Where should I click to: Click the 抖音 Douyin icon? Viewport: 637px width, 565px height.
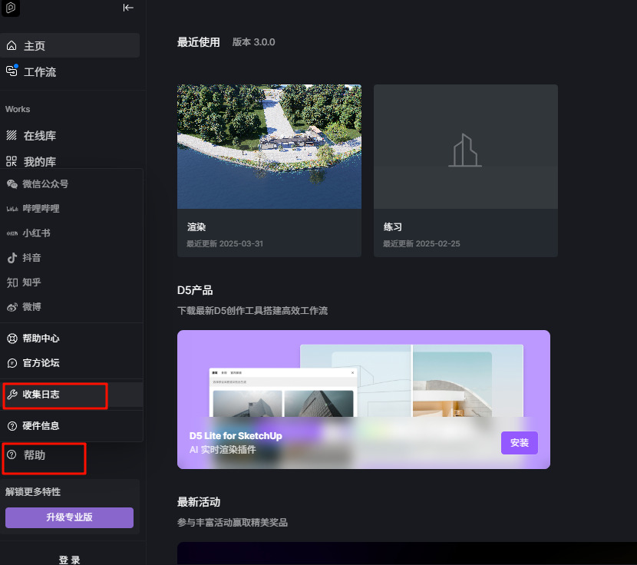[12, 258]
